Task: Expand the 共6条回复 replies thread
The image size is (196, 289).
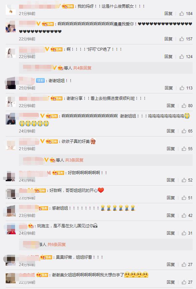Action: 57,244
